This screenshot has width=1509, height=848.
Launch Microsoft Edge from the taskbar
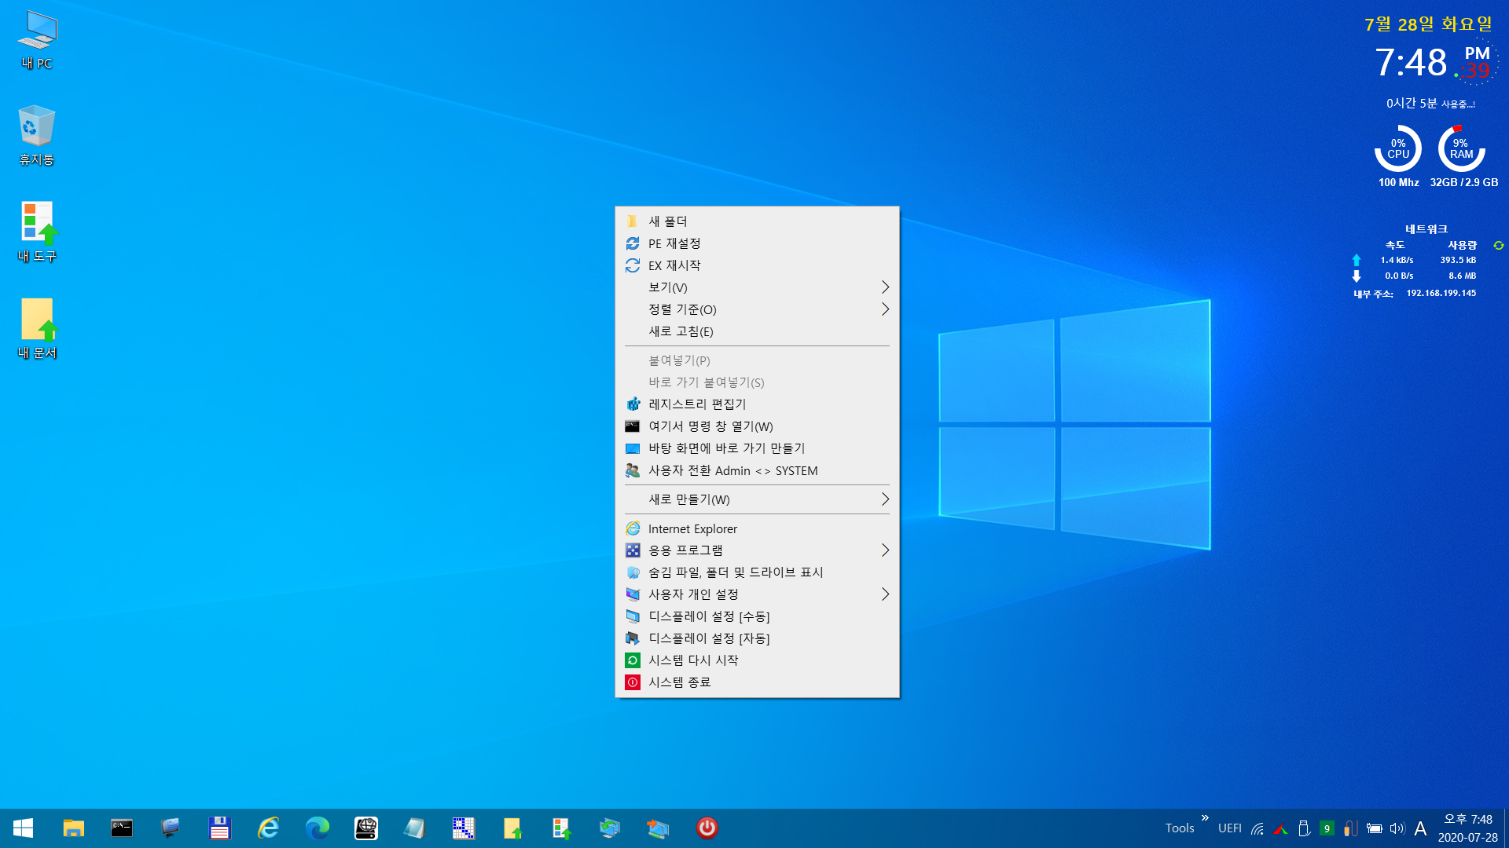click(x=317, y=828)
